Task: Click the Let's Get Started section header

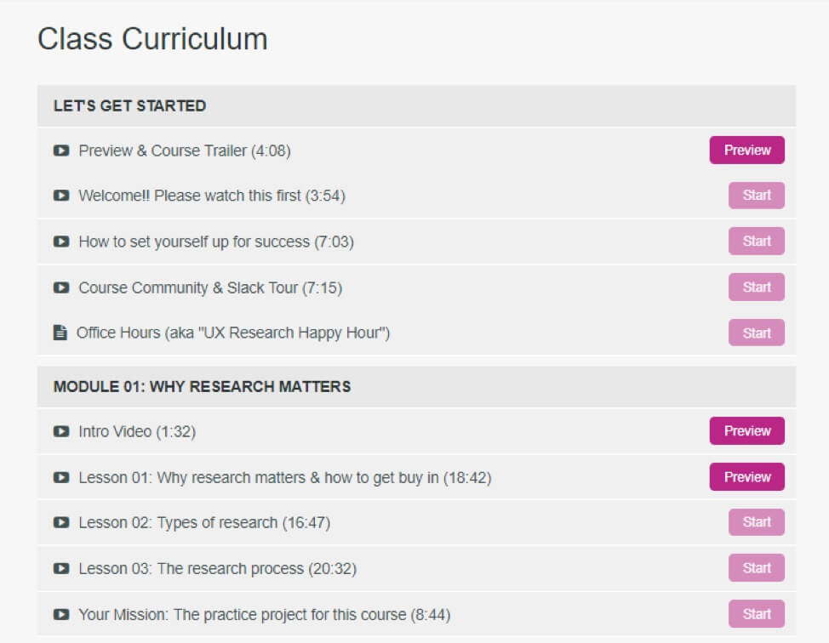Action: pos(129,106)
